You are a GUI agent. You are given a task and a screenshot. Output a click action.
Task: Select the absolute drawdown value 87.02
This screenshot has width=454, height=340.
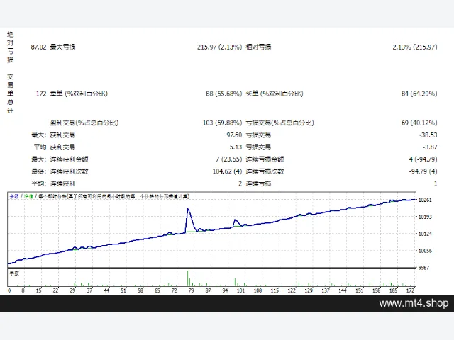(x=38, y=47)
